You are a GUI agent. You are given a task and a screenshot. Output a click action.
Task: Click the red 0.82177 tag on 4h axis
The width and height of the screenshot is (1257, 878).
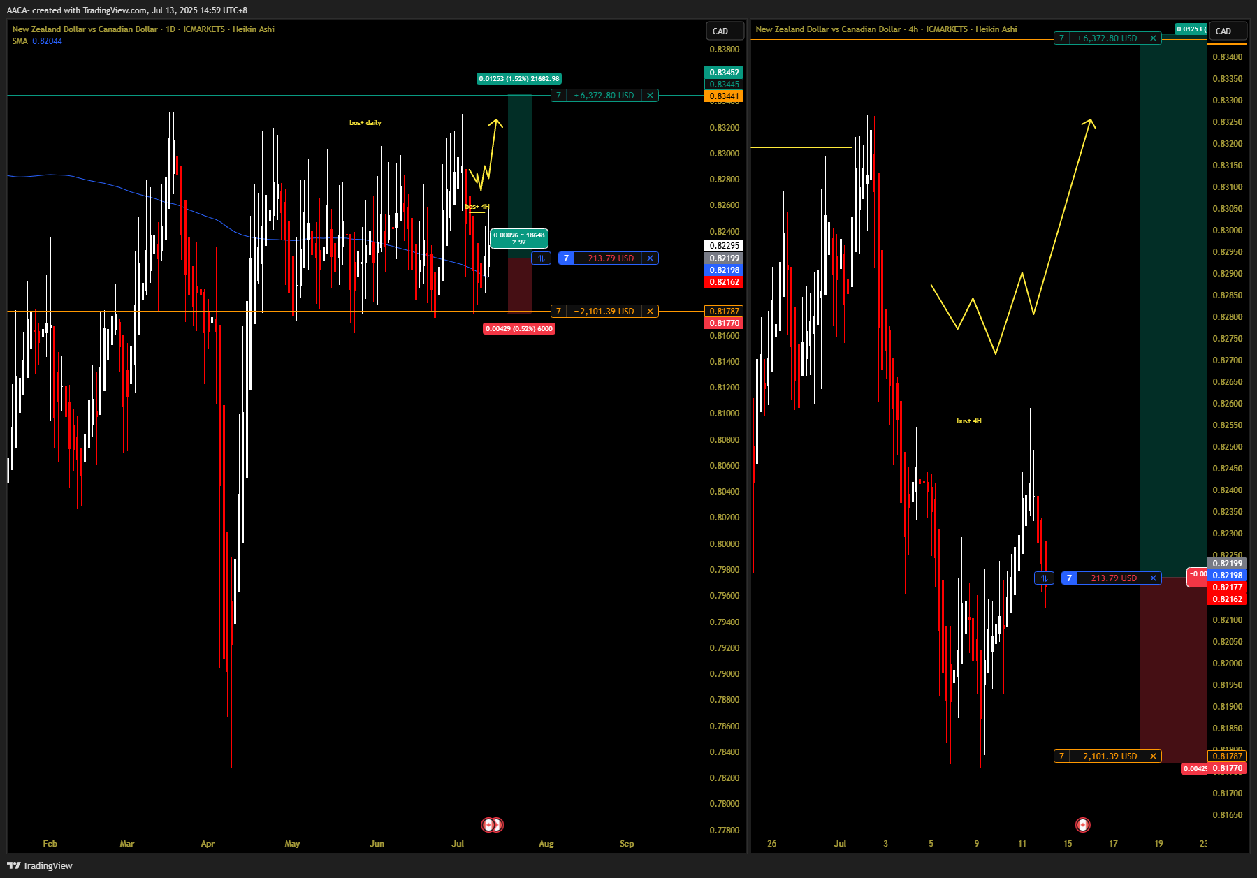(1228, 587)
